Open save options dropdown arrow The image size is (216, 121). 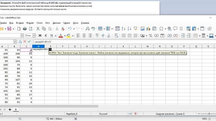[x=13, y=29]
